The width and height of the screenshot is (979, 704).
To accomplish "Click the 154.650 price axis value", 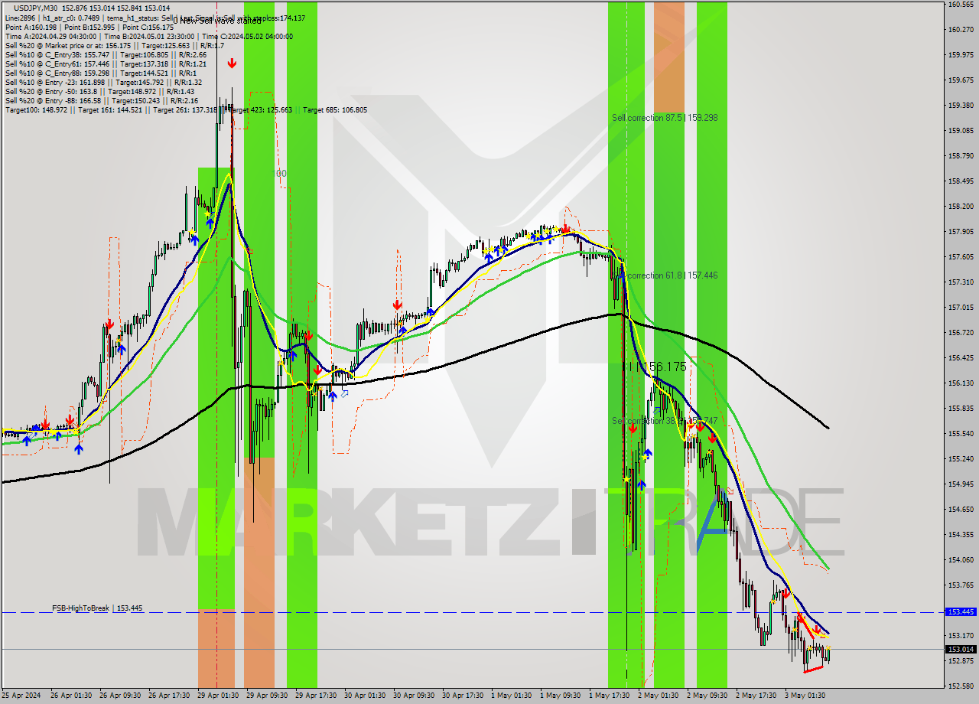I will (960, 510).
